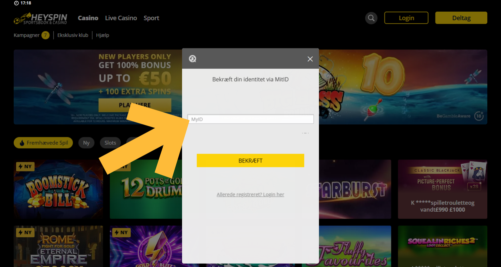Click the BeGambleAware label on banner
Image resolution: width=501 pixels, height=267 pixels.
(x=453, y=116)
